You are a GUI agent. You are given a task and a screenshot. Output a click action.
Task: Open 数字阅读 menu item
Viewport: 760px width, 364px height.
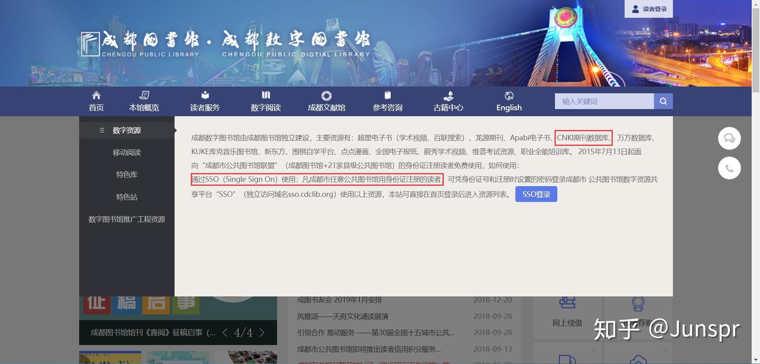pos(266,108)
